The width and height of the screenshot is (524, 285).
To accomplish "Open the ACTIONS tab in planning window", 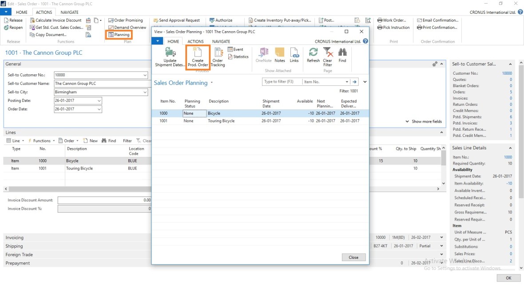I will coord(195,41).
